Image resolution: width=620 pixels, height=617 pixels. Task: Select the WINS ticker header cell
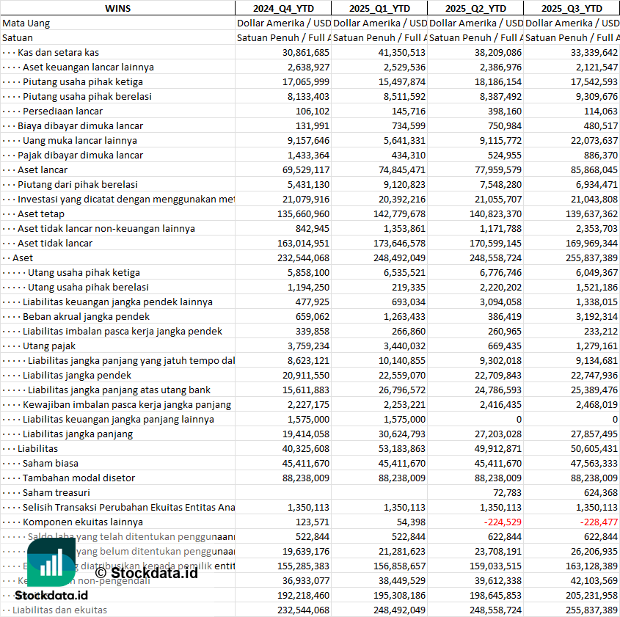click(118, 8)
